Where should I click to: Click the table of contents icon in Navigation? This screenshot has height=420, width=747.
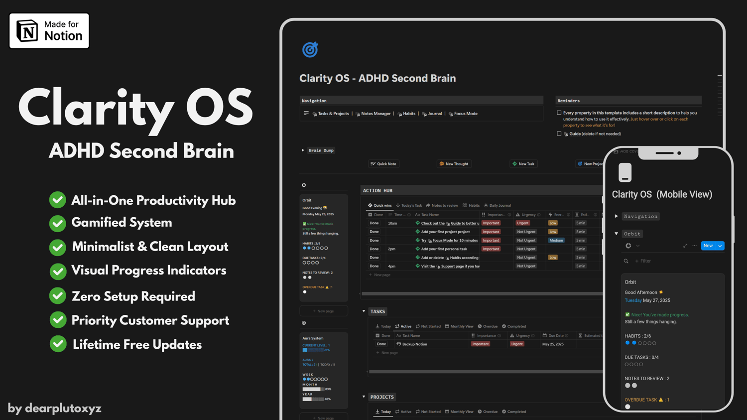pyautogui.click(x=306, y=114)
